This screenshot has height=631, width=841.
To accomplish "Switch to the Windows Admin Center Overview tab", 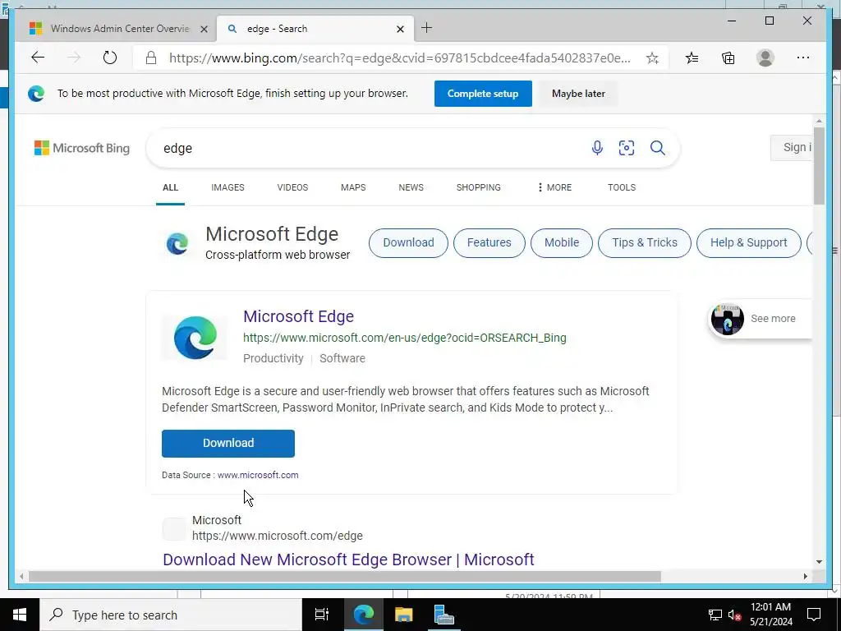I will 115,29.
